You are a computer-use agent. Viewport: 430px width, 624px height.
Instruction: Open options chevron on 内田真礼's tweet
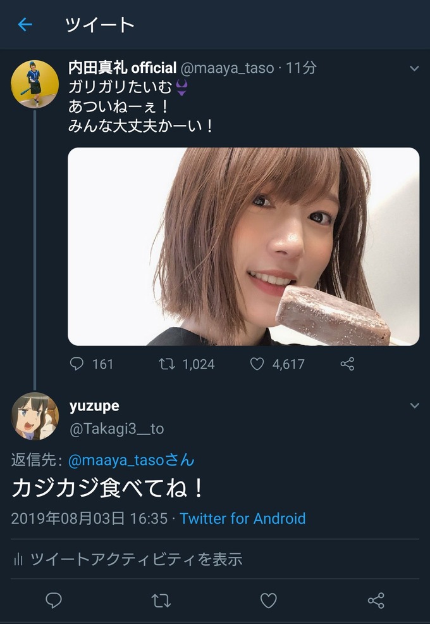pyautogui.click(x=414, y=68)
